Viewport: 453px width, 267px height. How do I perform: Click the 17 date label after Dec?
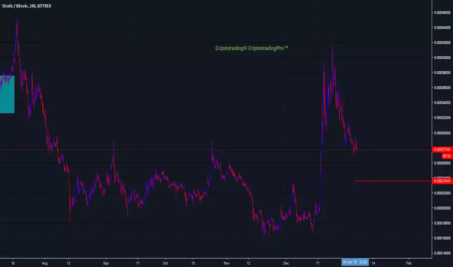point(318,263)
